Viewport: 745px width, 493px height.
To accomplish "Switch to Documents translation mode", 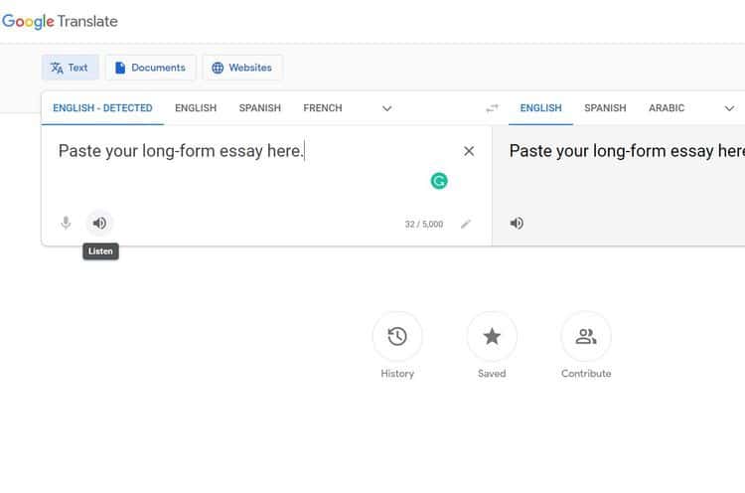I will 150,68.
